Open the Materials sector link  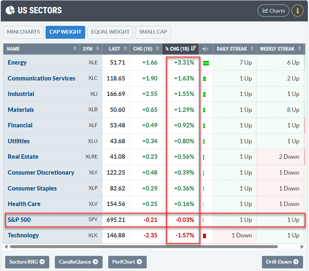coord(21,110)
